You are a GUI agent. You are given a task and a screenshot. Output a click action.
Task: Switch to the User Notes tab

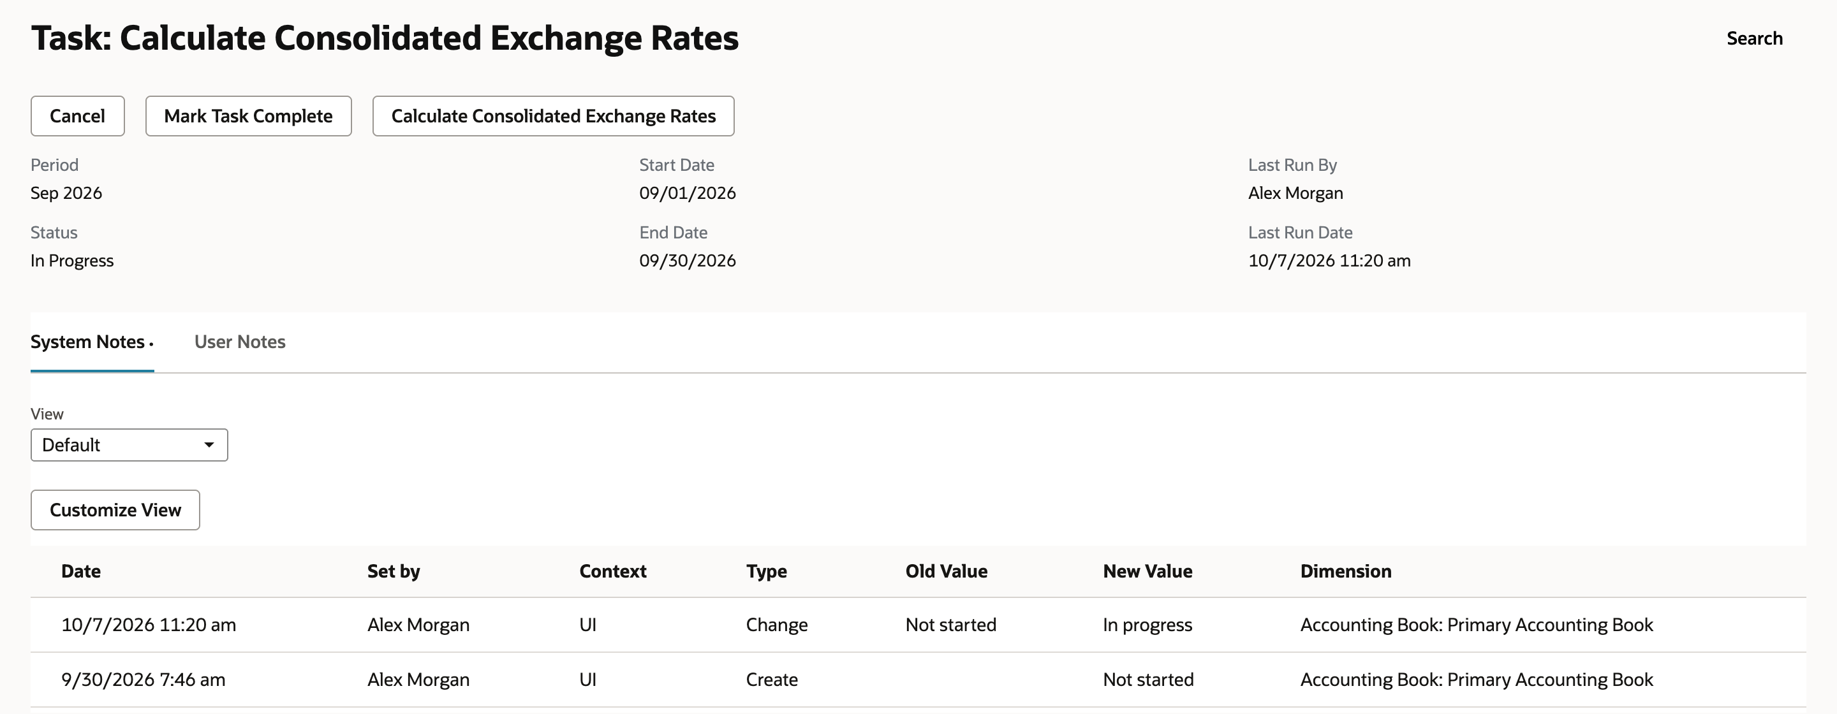click(240, 342)
